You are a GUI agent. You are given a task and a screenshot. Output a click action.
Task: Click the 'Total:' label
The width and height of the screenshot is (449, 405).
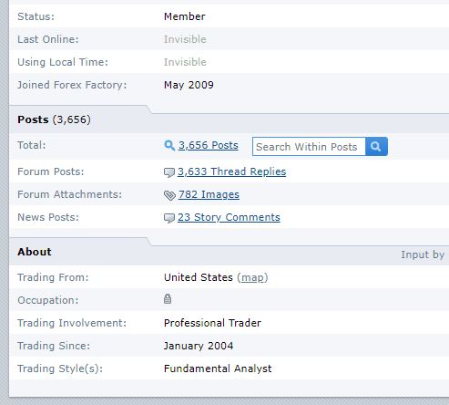point(32,145)
